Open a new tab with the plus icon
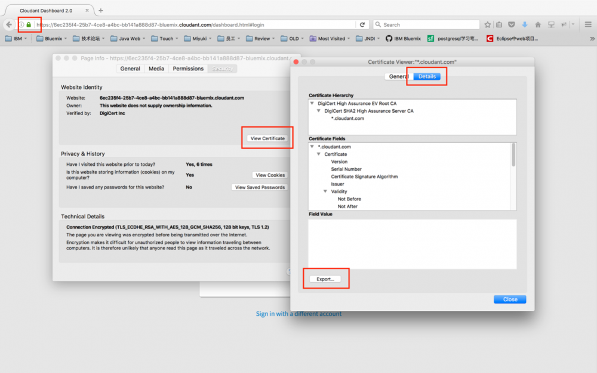The height and width of the screenshot is (373, 597). [x=100, y=11]
